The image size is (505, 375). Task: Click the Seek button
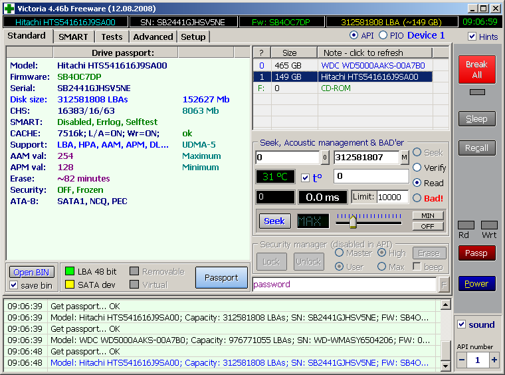(274, 221)
